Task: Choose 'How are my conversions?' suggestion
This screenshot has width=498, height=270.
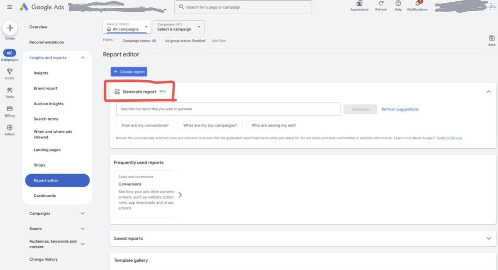Action: [x=145, y=125]
